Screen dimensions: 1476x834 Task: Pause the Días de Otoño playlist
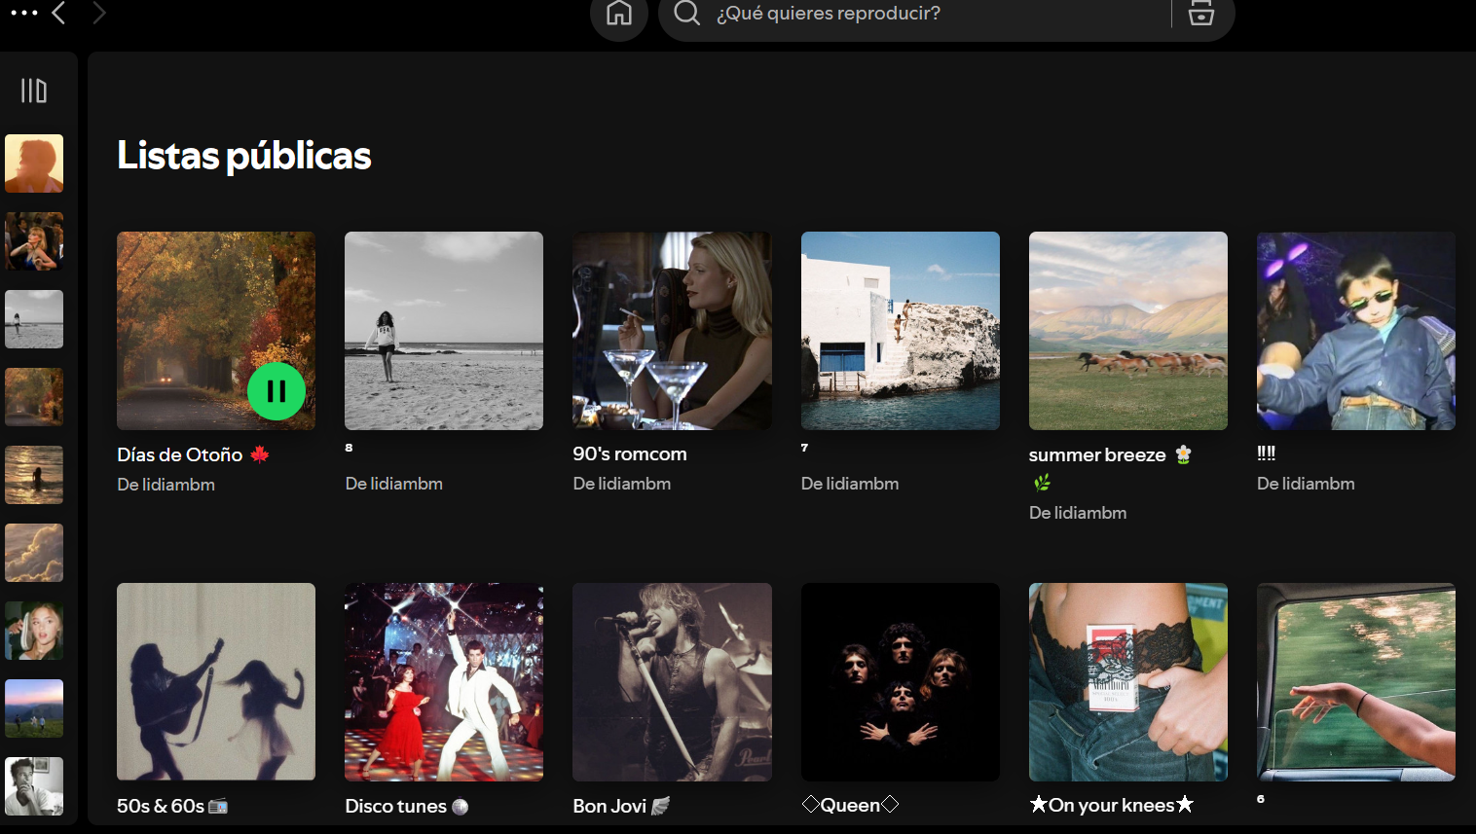(x=277, y=391)
